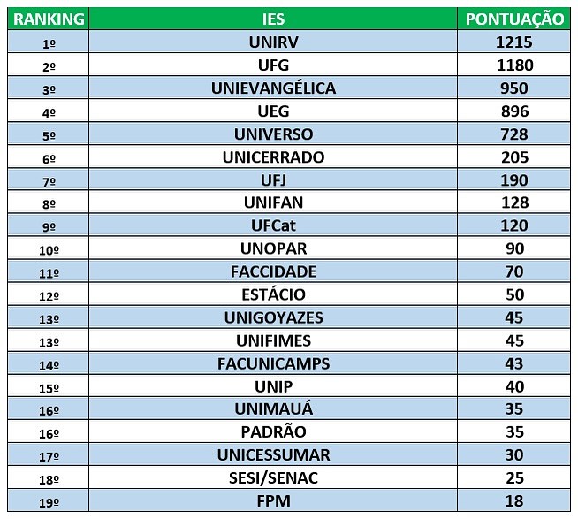The width and height of the screenshot is (578, 519).
Task: Select the UNIRV cell
Action: pos(273,42)
